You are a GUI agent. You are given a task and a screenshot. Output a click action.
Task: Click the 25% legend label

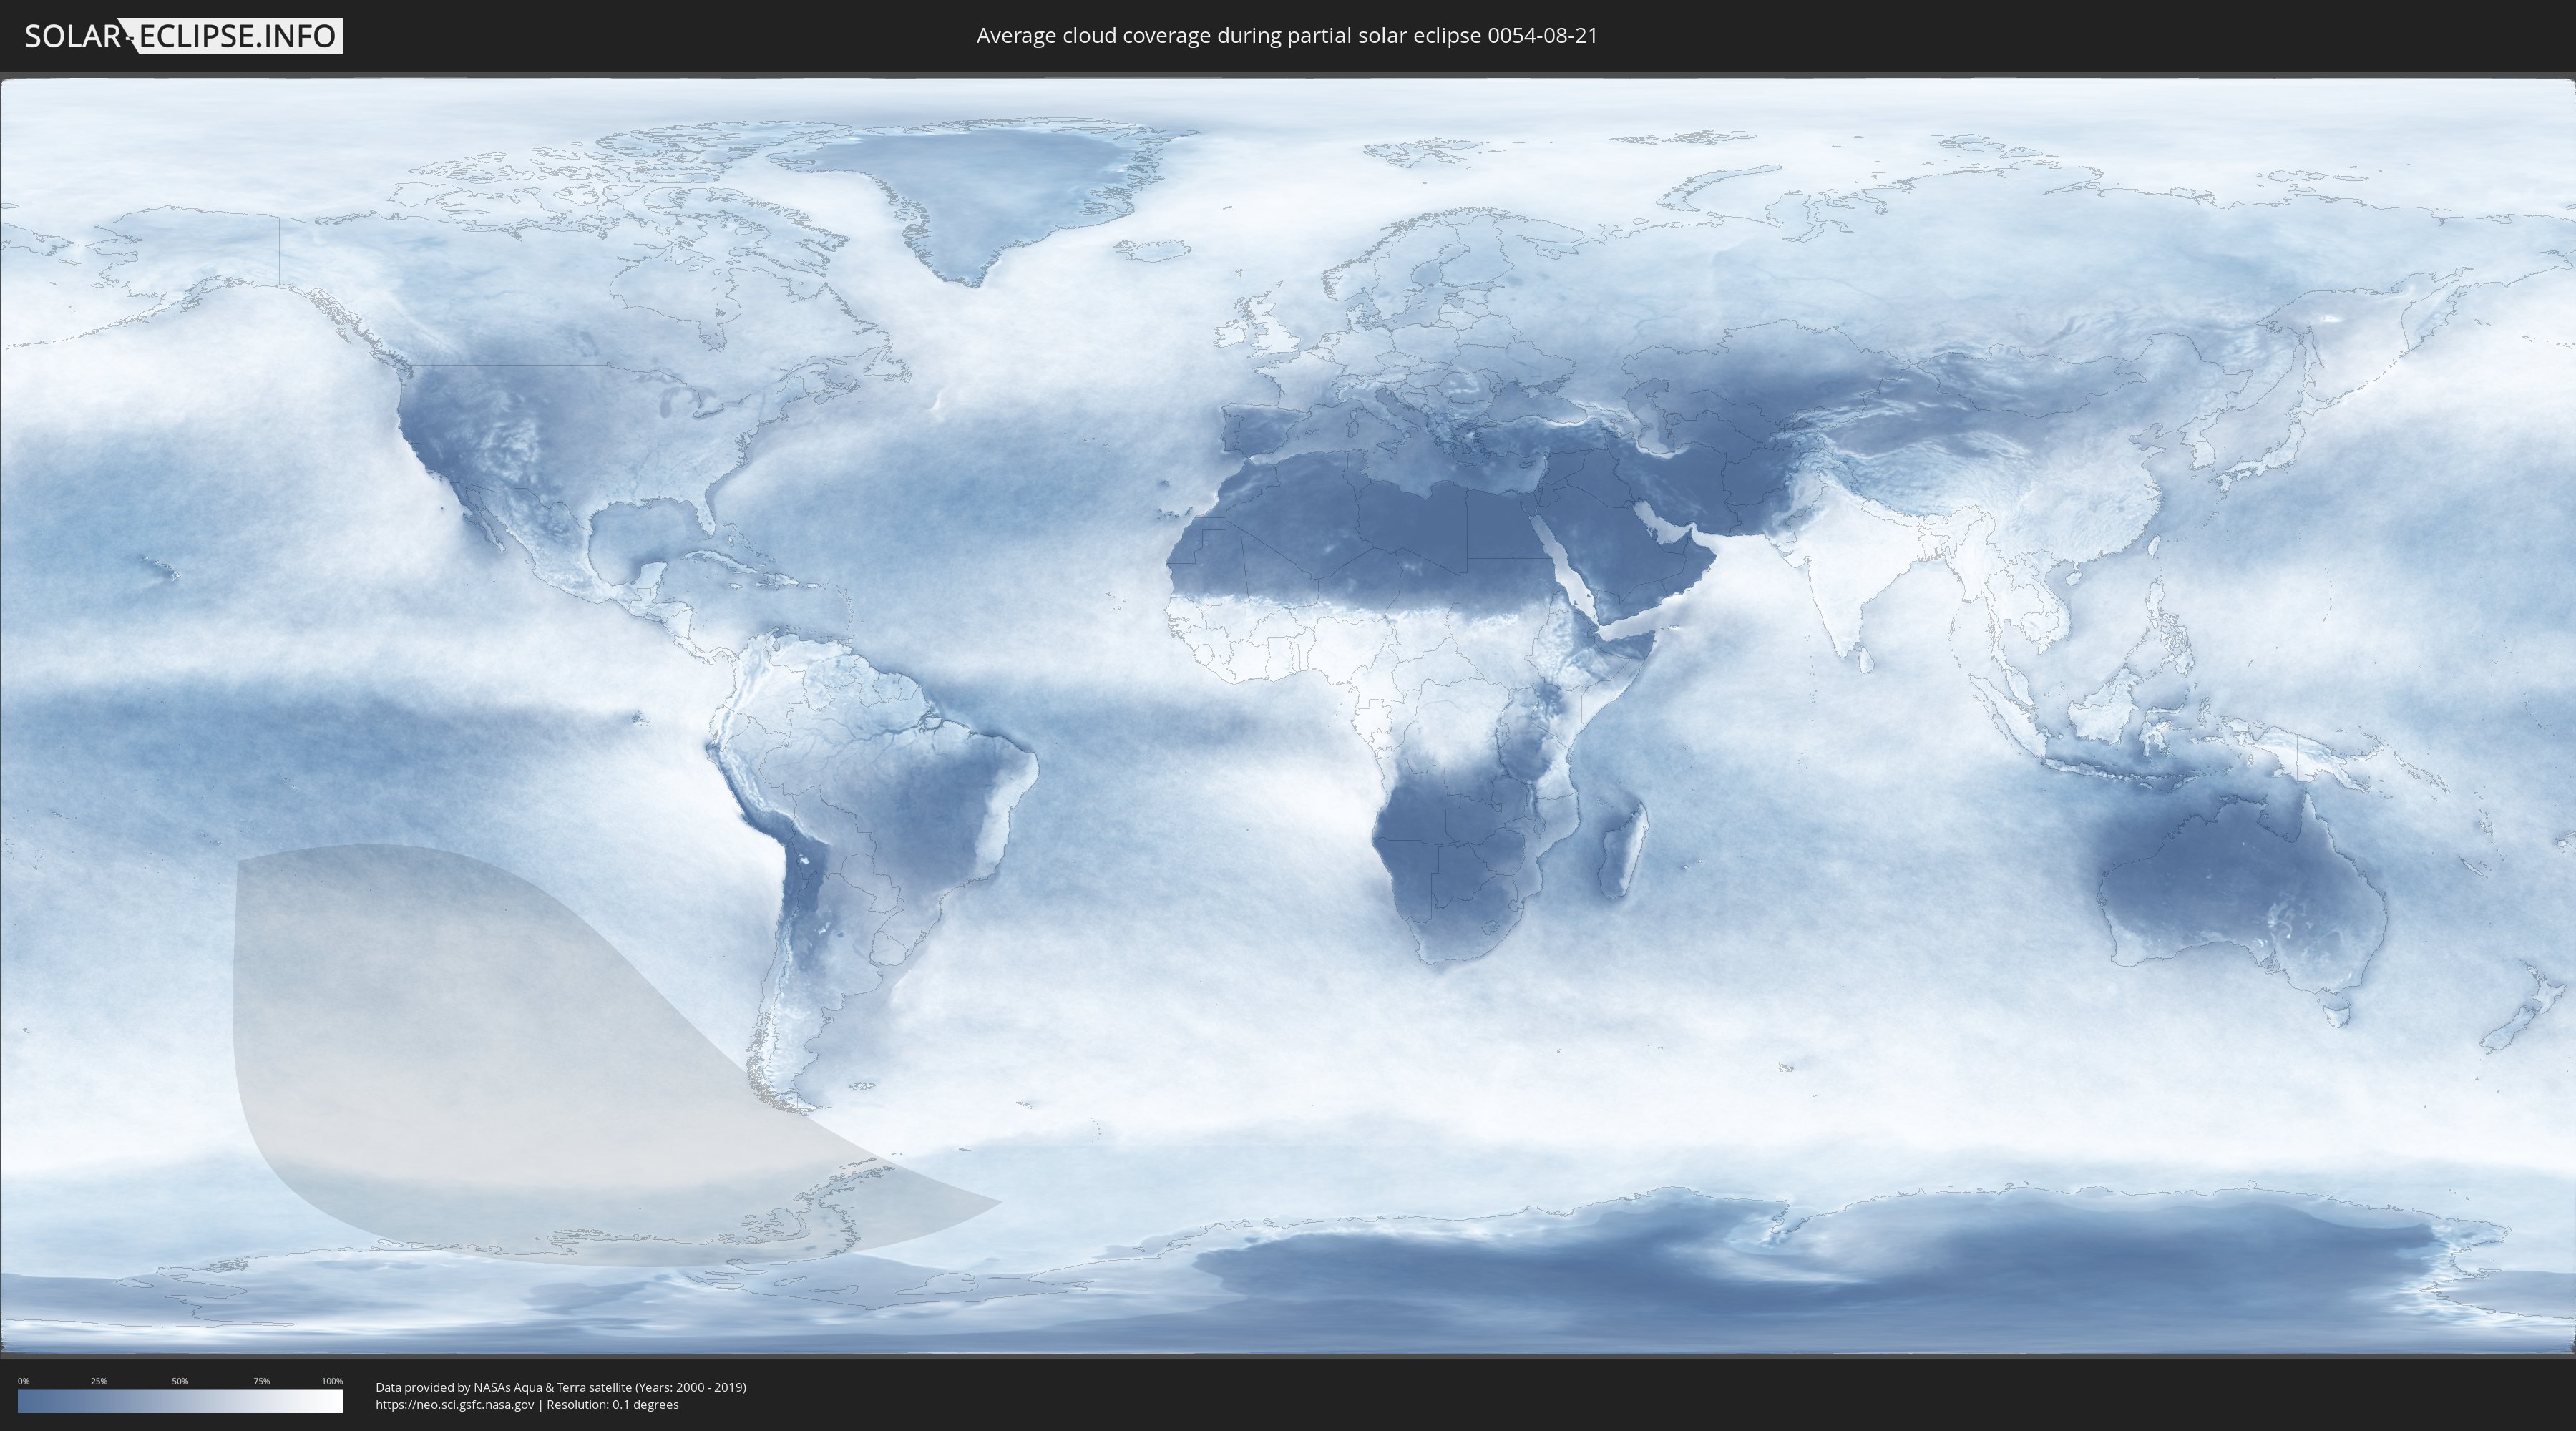pyautogui.click(x=99, y=1381)
